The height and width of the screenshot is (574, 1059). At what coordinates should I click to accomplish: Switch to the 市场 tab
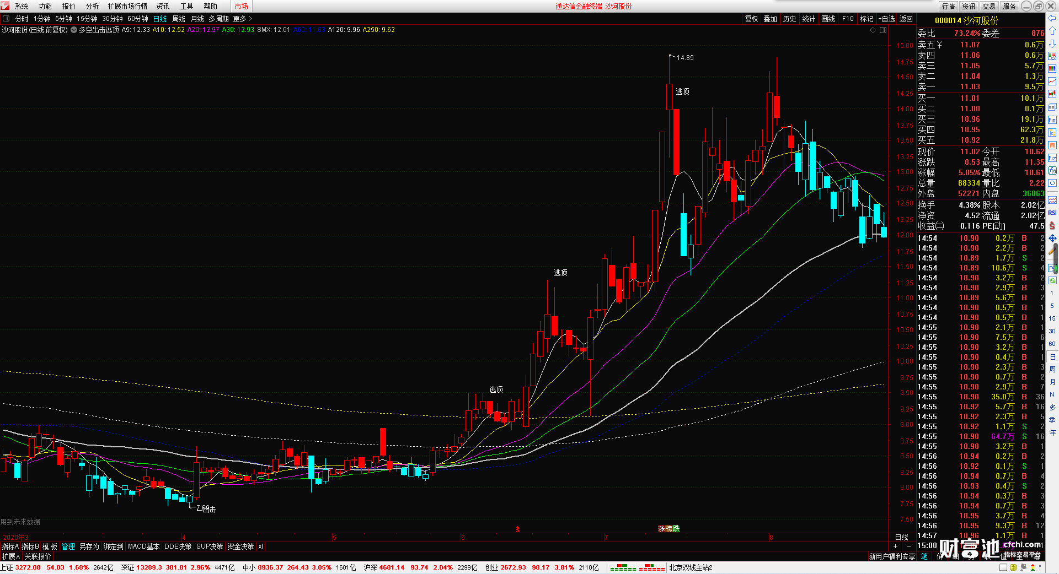pos(242,6)
